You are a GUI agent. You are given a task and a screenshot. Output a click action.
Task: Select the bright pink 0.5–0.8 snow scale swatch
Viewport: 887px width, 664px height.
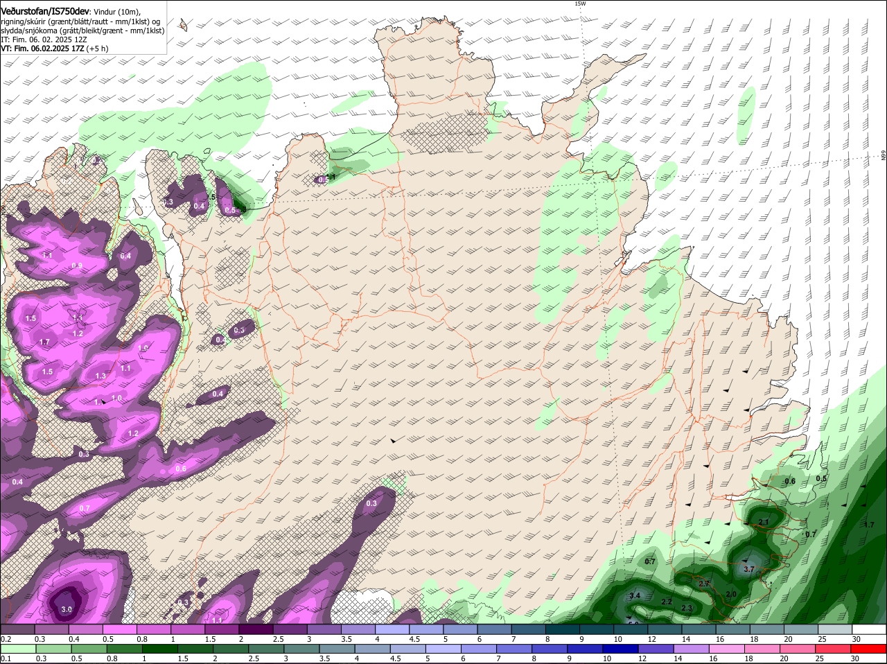[x=119, y=629]
